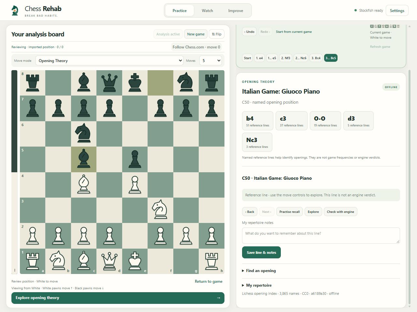Click the Analysis active indicator button
Viewport: 417px width, 312px height.
point(168,34)
